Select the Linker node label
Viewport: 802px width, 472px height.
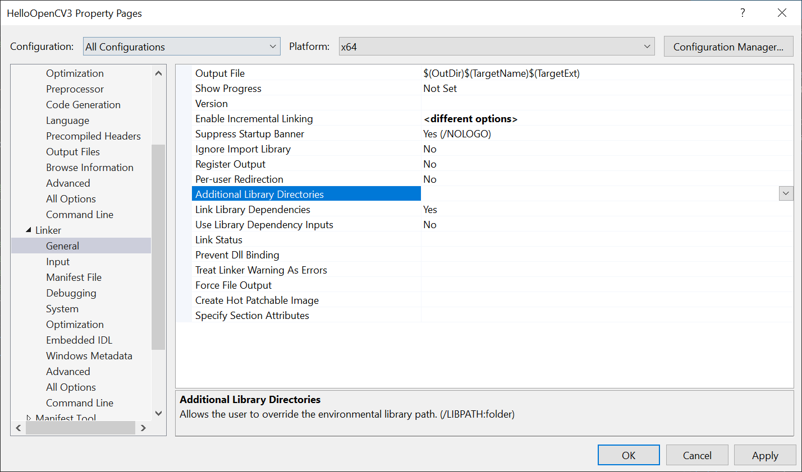48,230
